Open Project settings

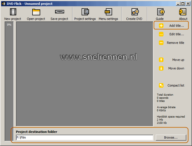coord(85,14)
